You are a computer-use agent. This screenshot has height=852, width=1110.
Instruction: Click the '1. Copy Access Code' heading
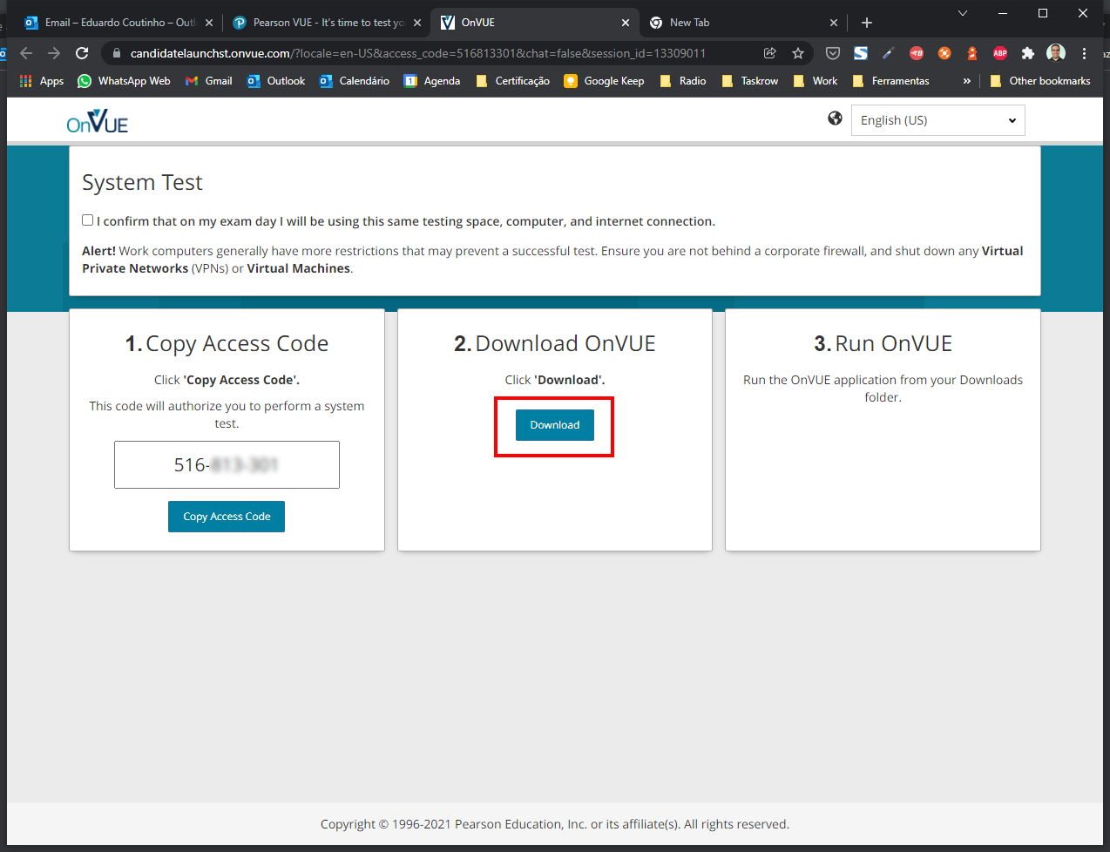(x=227, y=344)
